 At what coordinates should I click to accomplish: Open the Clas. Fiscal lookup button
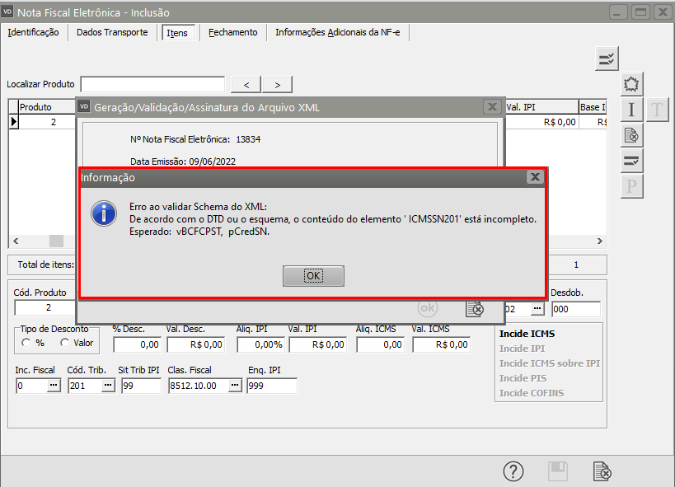click(x=235, y=386)
